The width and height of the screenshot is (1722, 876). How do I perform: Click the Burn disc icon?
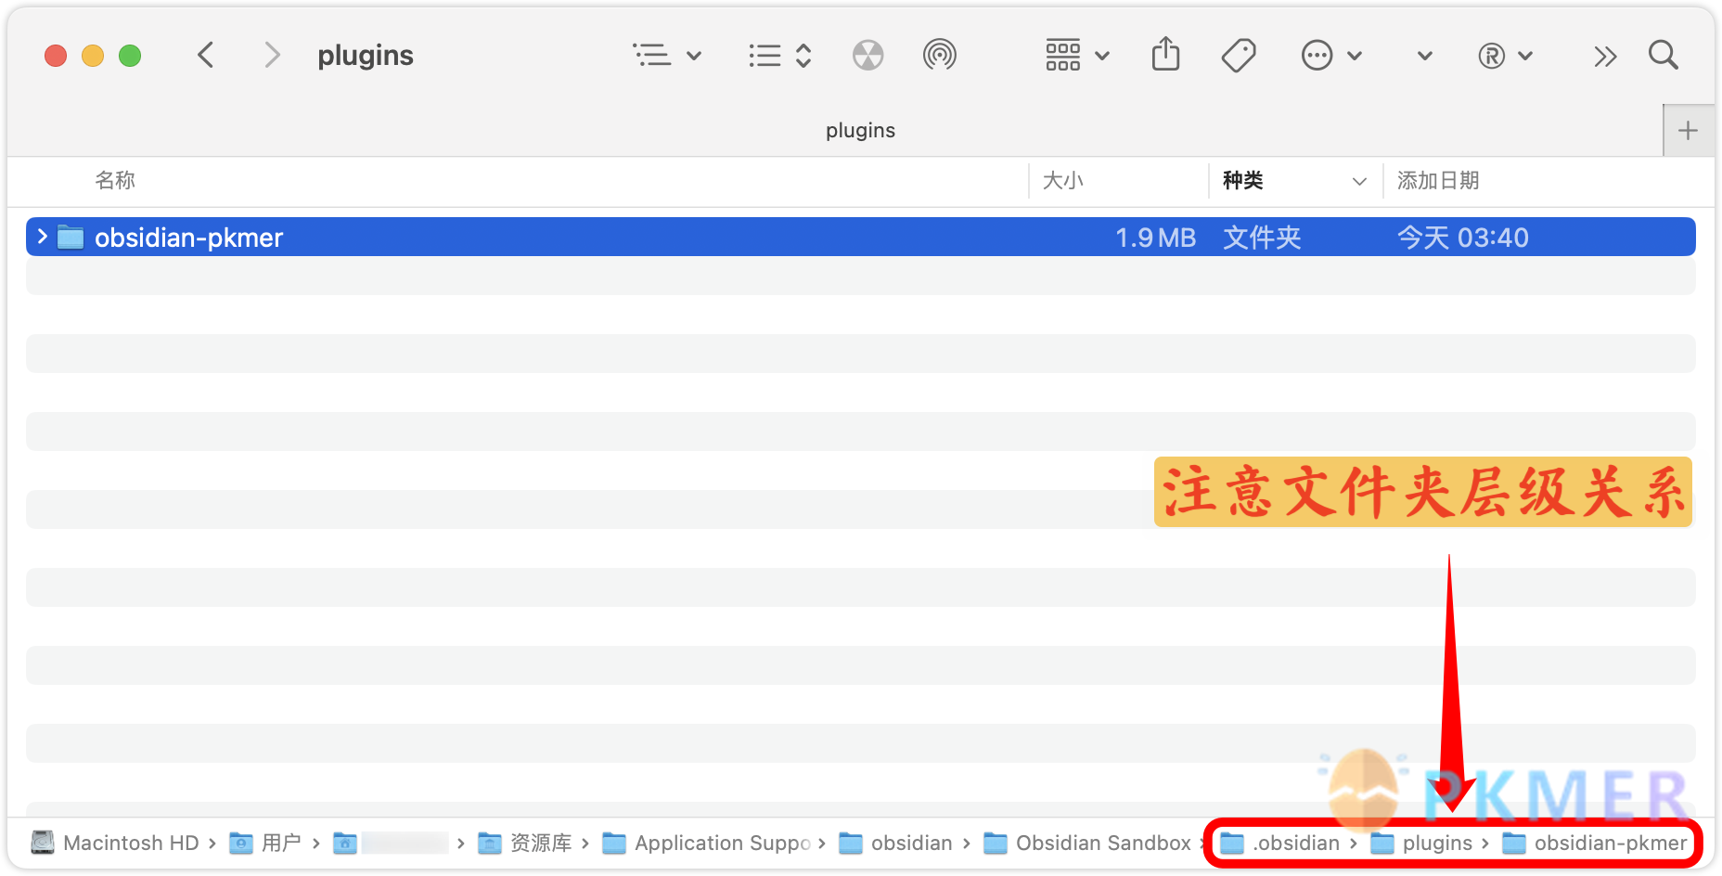(867, 56)
